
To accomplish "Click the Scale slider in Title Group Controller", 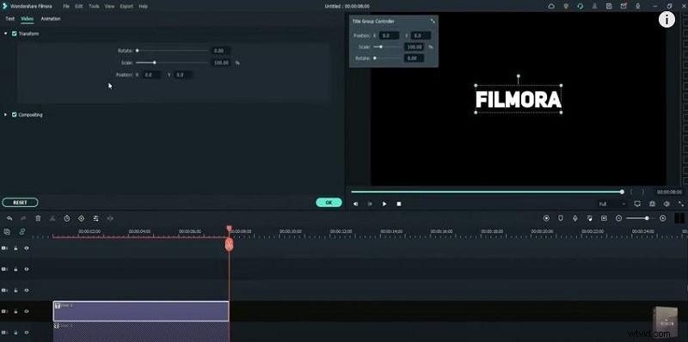I will coord(388,47).
